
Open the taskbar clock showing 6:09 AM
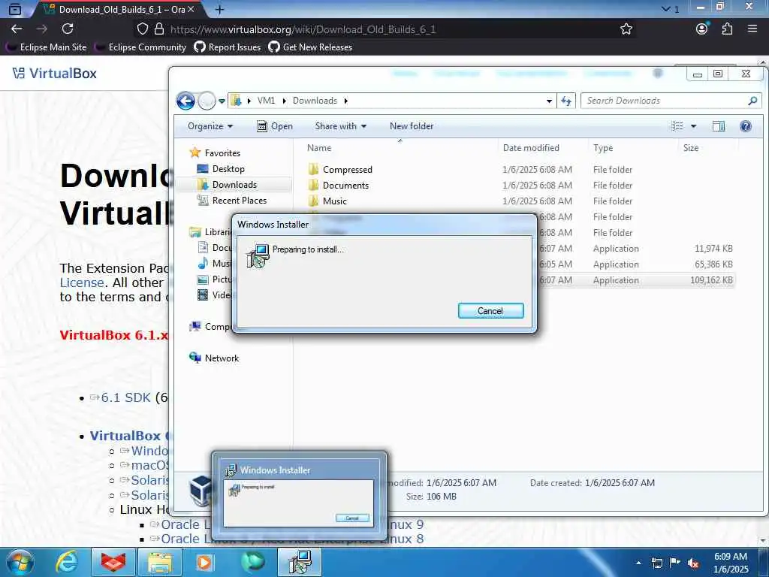pos(731,563)
